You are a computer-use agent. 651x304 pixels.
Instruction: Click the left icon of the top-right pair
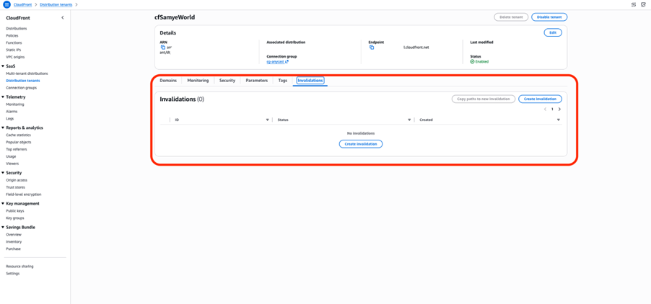point(634,4)
